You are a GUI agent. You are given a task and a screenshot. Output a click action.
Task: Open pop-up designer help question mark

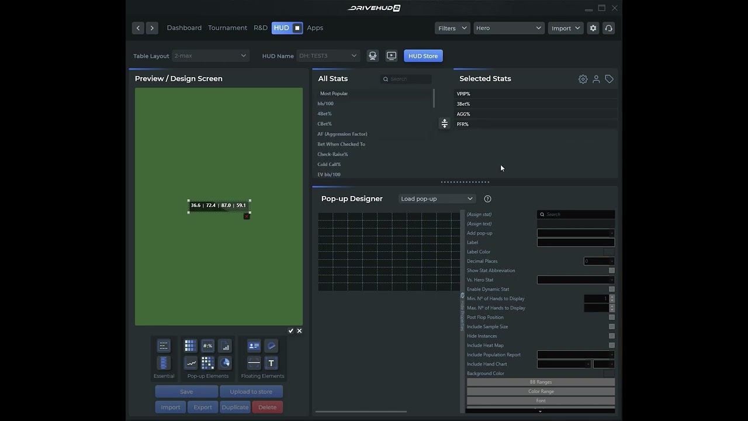click(x=487, y=199)
